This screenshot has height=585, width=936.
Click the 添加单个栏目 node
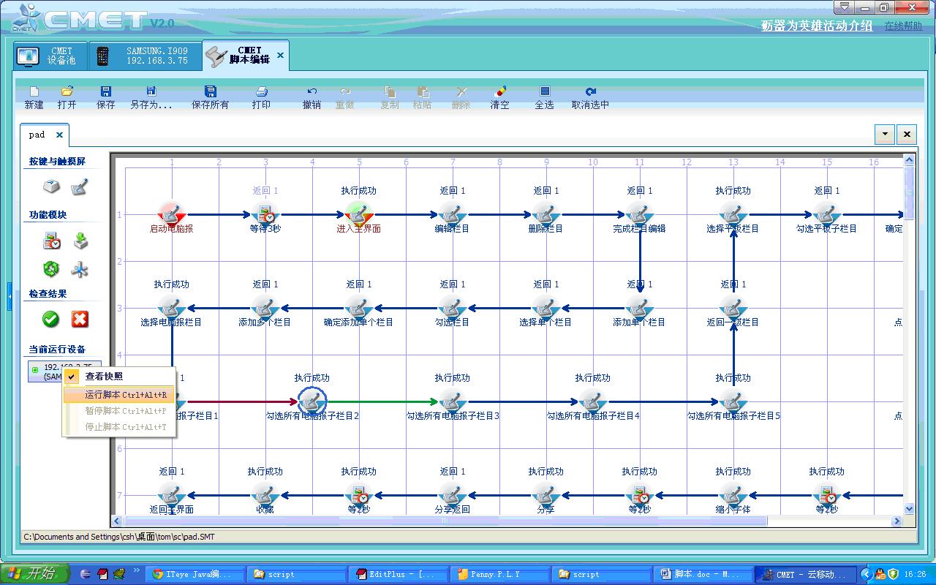click(640, 307)
